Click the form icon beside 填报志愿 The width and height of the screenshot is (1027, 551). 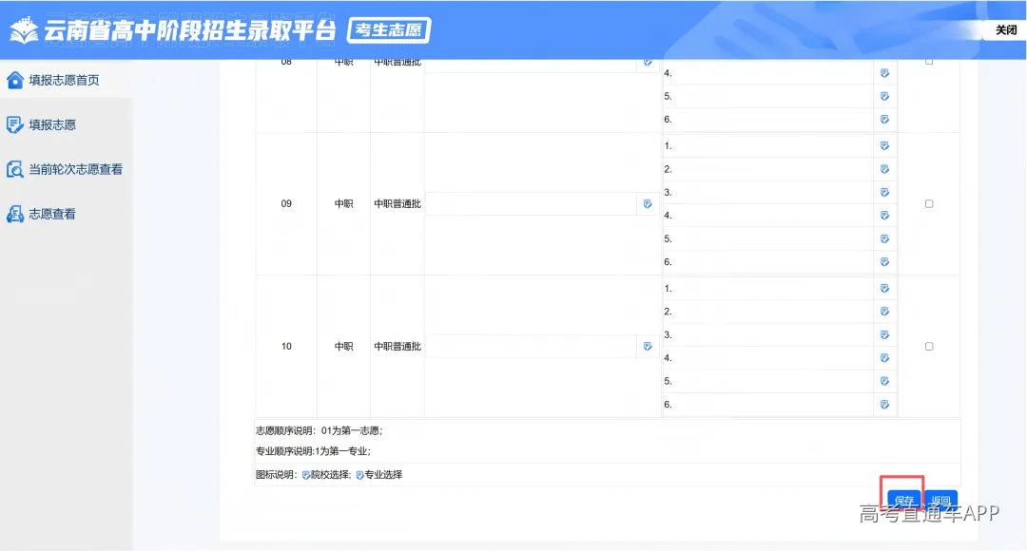click(14, 124)
